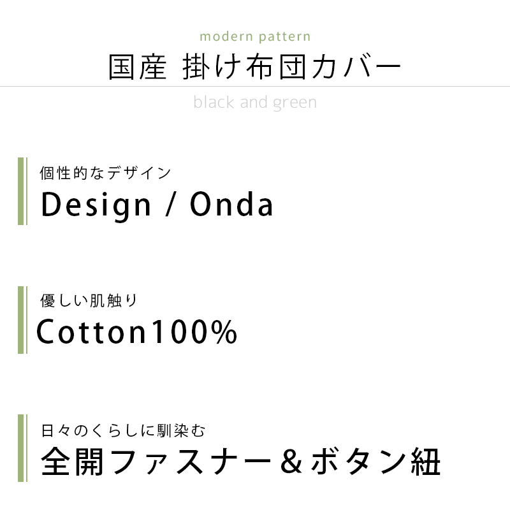Click the 'black and green' gray caption

point(255,103)
